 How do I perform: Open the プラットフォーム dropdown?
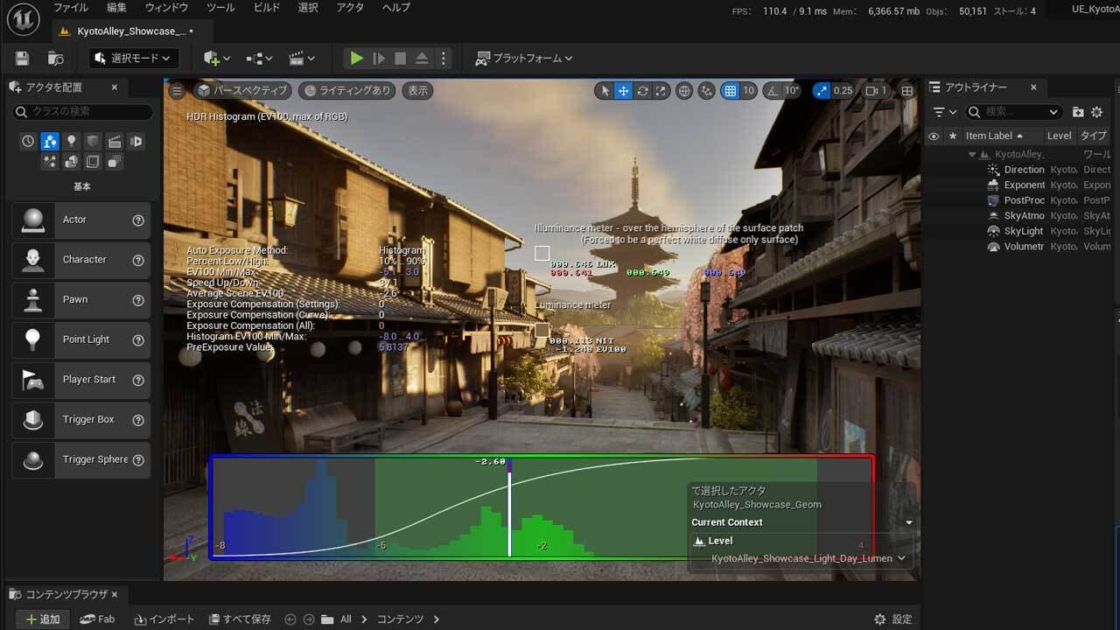[x=524, y=59]
